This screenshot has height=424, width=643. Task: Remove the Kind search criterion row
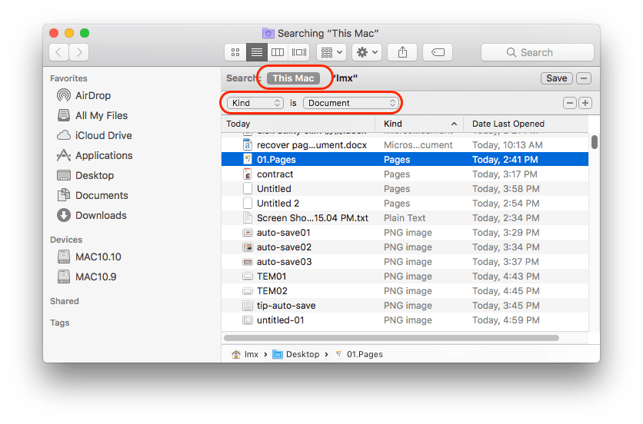tap(569, 103)
